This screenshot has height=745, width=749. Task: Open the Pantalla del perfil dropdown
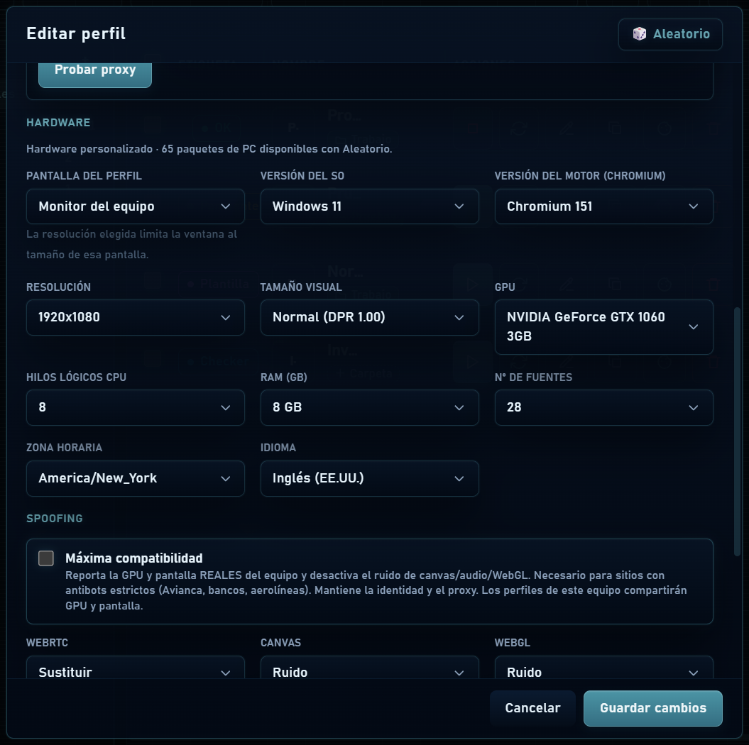[136, 206]
